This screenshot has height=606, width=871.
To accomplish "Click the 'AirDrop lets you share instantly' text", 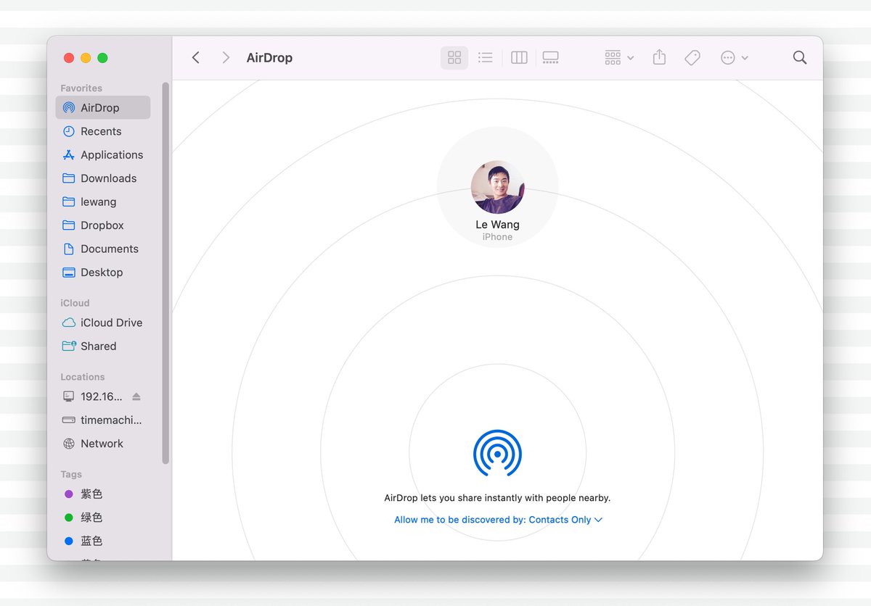I will (497, 498).
